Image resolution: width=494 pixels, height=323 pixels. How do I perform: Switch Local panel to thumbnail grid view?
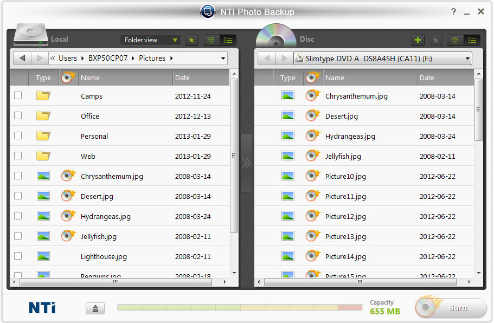click(211, 40)
